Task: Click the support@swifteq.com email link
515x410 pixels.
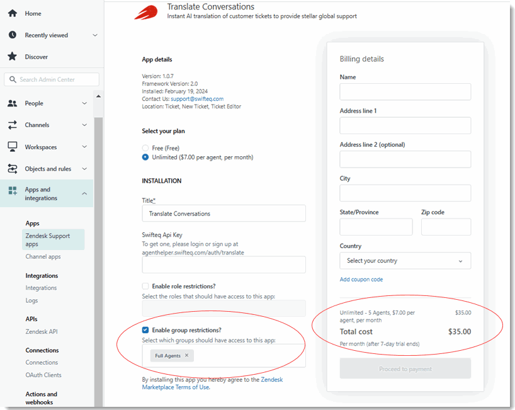Action: click(x=197, y=98)
